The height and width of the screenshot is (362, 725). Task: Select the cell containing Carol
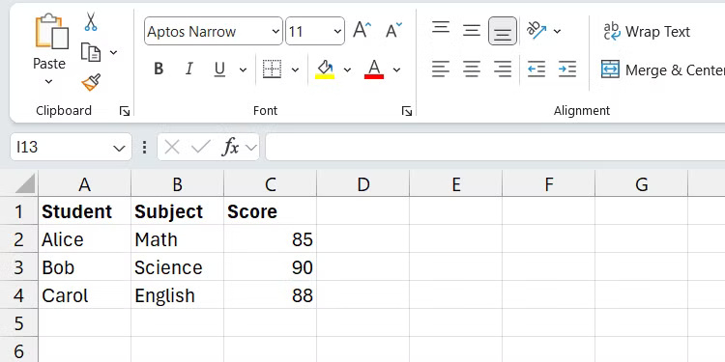click(85, 295)
